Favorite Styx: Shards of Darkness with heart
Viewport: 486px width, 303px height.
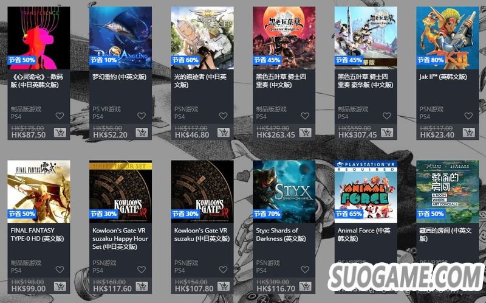[x=305, y=270]
